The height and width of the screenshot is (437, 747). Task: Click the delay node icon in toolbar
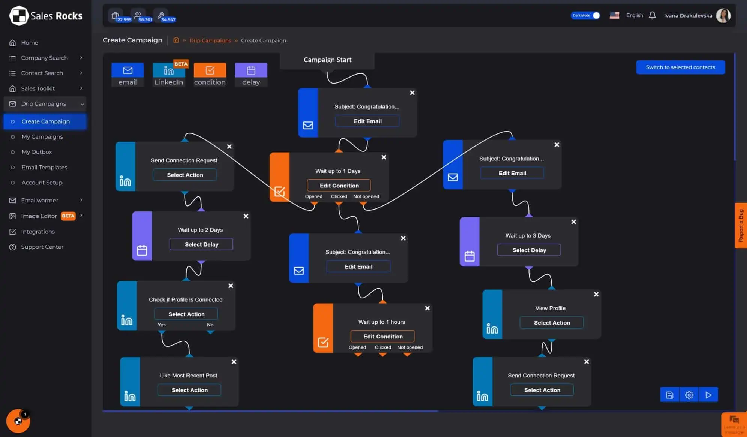coord(250,70)
